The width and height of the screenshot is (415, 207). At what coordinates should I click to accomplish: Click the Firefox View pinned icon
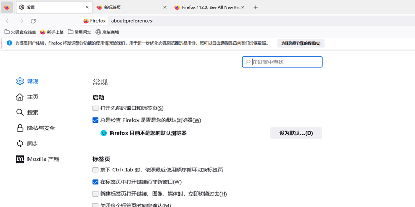coord(7,7)
